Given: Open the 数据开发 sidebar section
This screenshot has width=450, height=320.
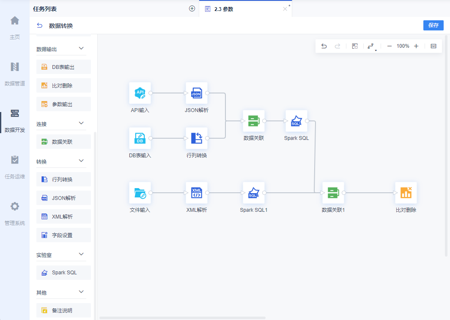Looking at the screenshot, I should 15,121.
